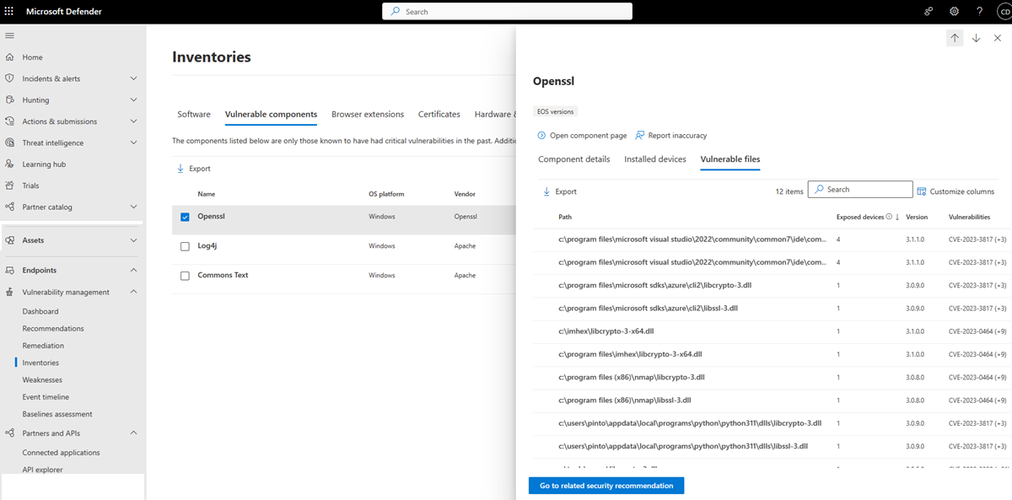Click the Threat intelligence icon

click(10, 142)
